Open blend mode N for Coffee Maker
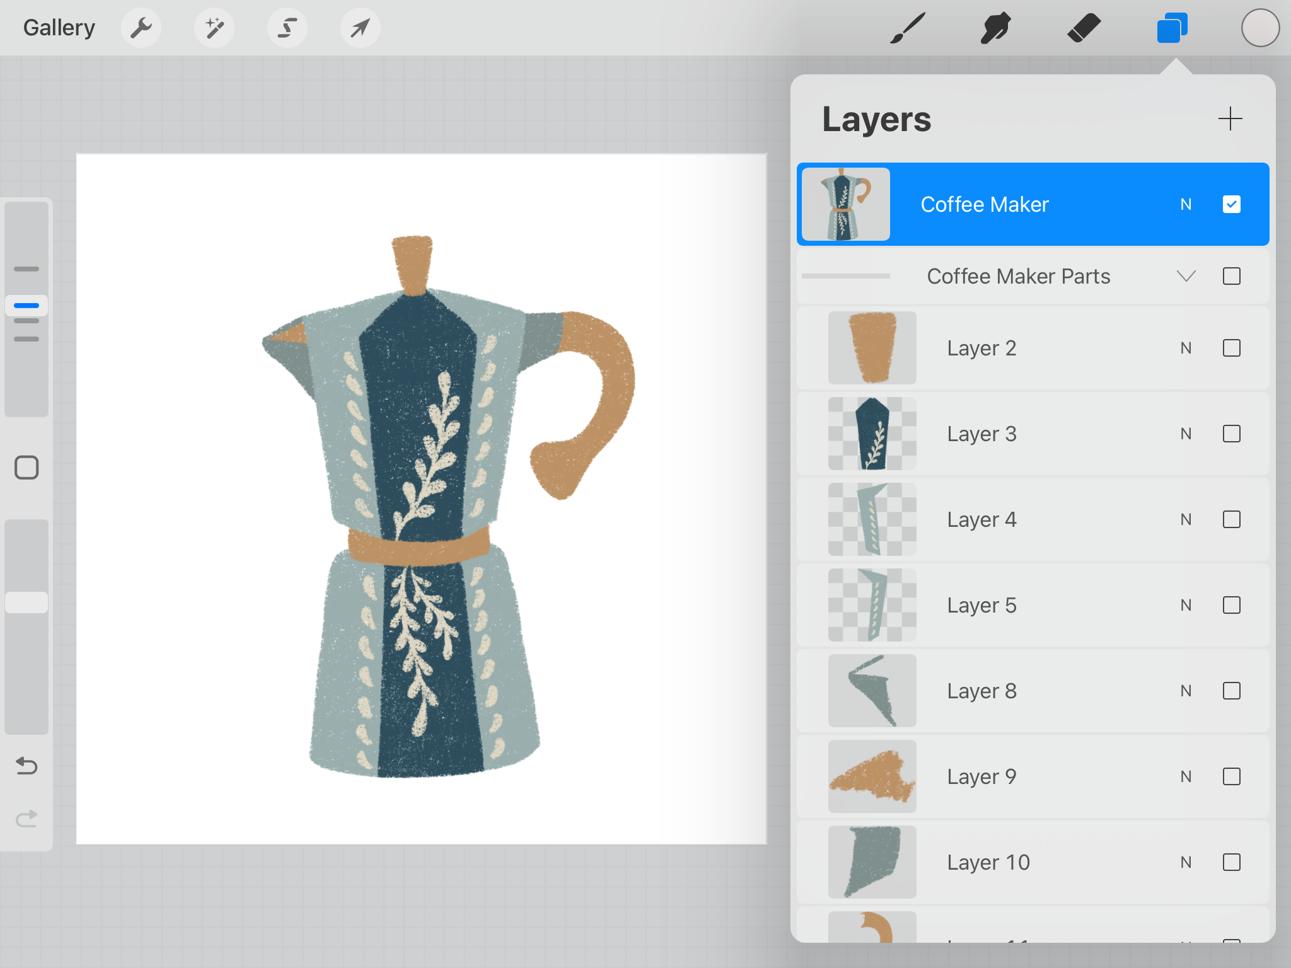 pos(1186,204)
